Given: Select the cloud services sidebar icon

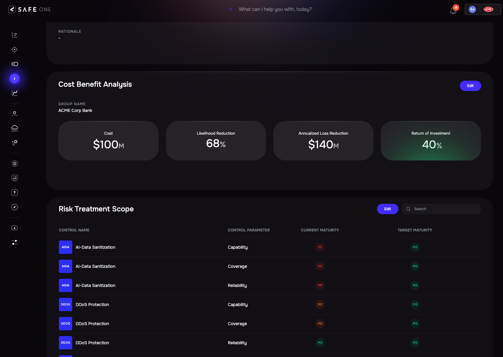Looking at the screenshot, I should point(14,128).
